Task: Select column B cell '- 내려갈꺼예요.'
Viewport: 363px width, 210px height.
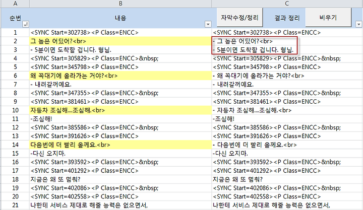Action: click(120, 84)
